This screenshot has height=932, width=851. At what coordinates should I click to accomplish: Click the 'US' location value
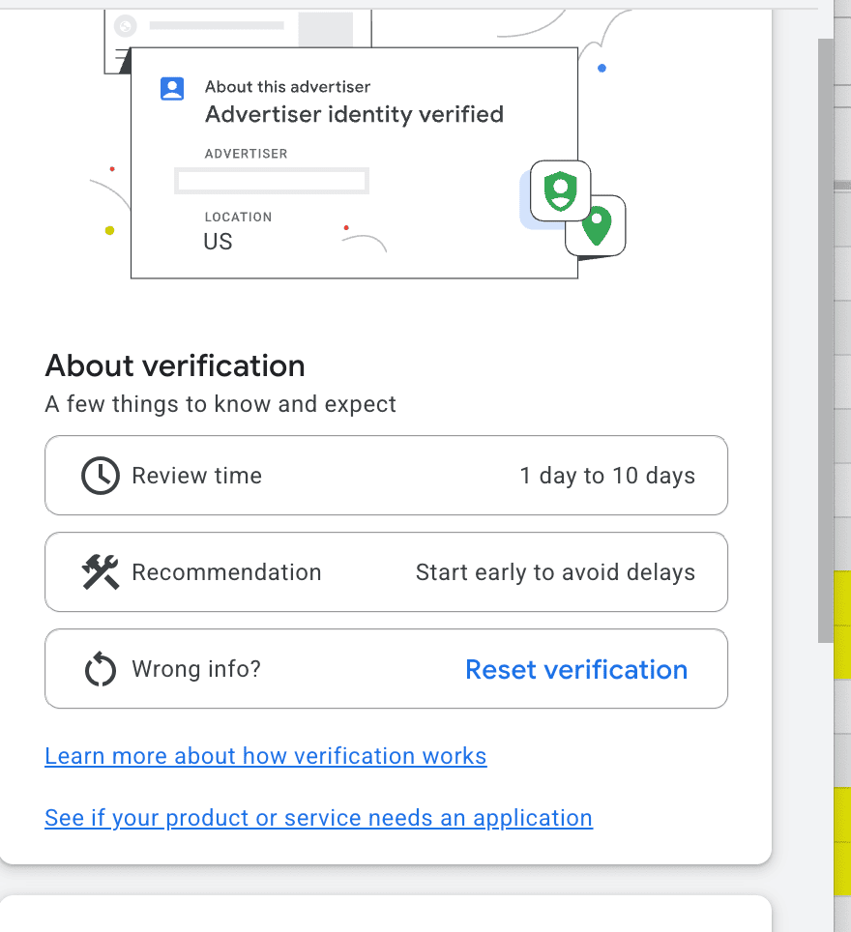(x=218, y=242)
